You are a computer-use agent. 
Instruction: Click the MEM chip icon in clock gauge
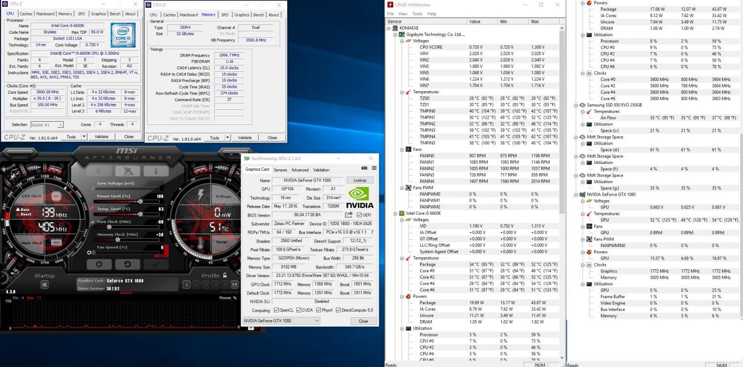click(56, 243)
